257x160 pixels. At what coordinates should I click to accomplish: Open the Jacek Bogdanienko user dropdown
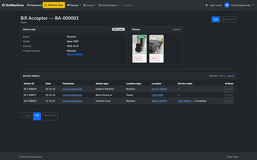(242, 5)
